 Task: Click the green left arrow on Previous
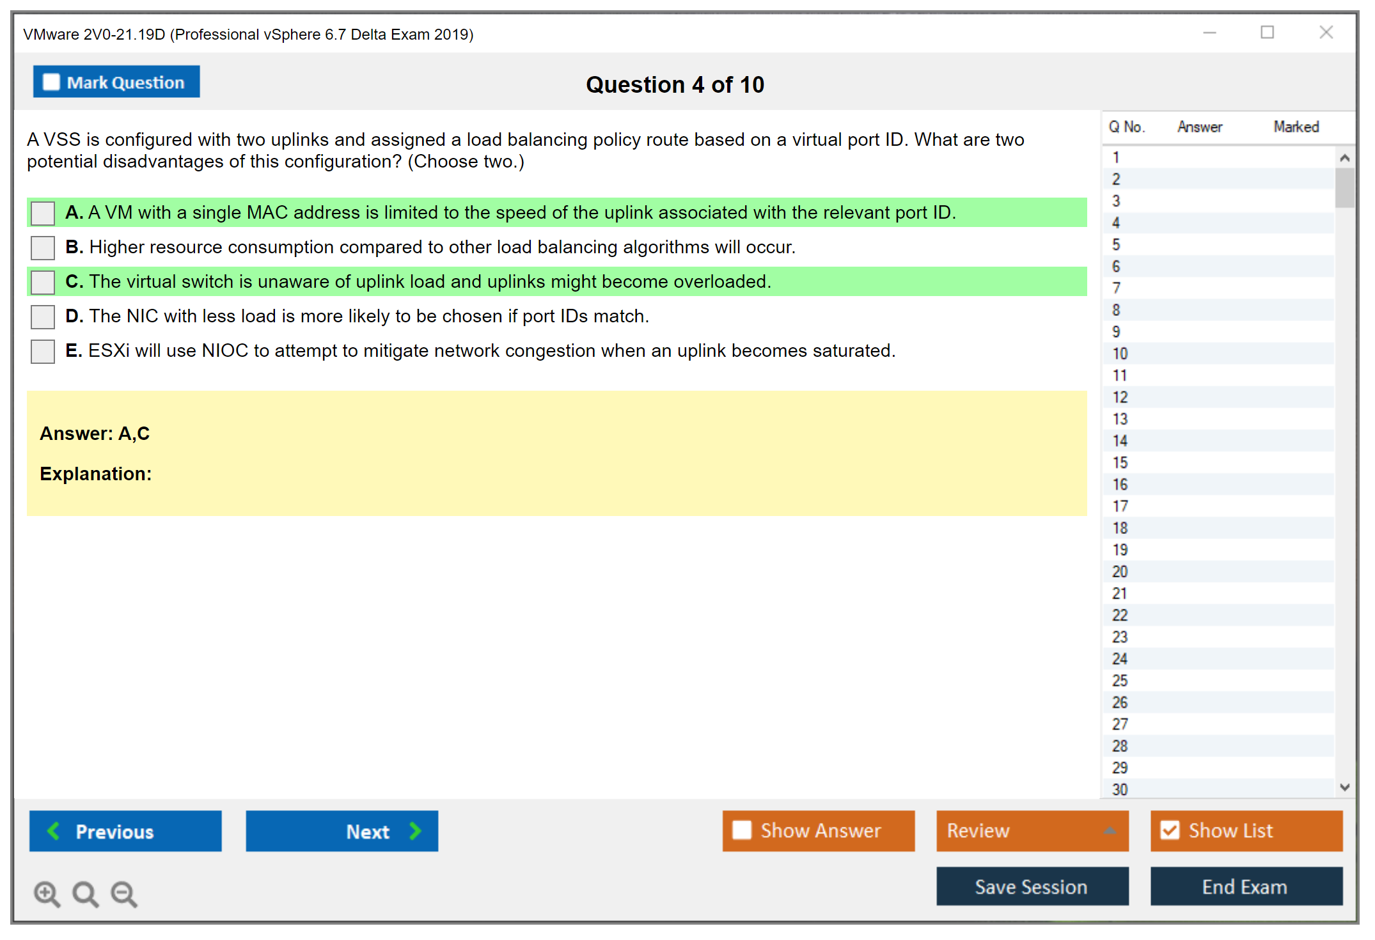point(54,831)
